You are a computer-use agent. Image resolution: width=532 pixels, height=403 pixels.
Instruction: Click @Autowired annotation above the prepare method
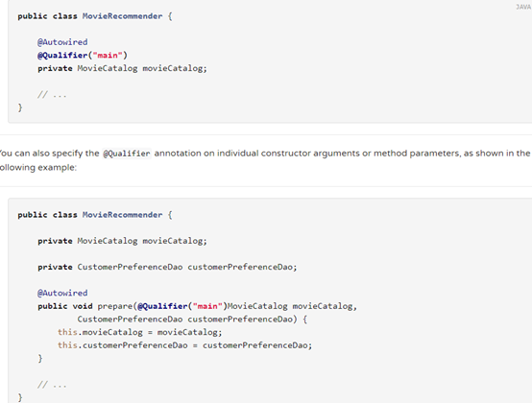point(62,293)
